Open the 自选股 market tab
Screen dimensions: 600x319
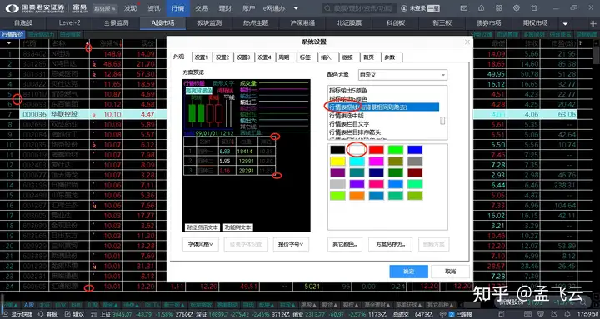point(23,23)
